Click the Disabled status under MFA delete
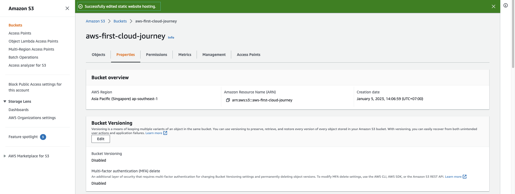This screenshot has width=515, height=194. [99, 183]
